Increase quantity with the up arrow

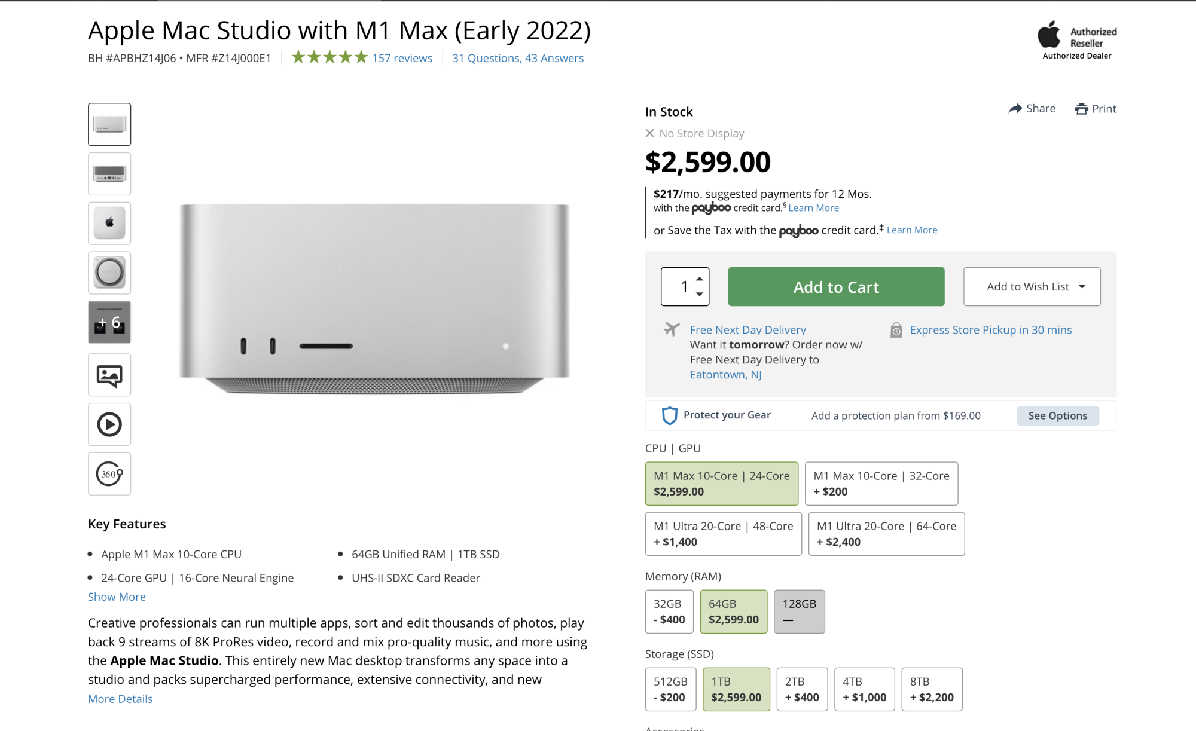699,279
